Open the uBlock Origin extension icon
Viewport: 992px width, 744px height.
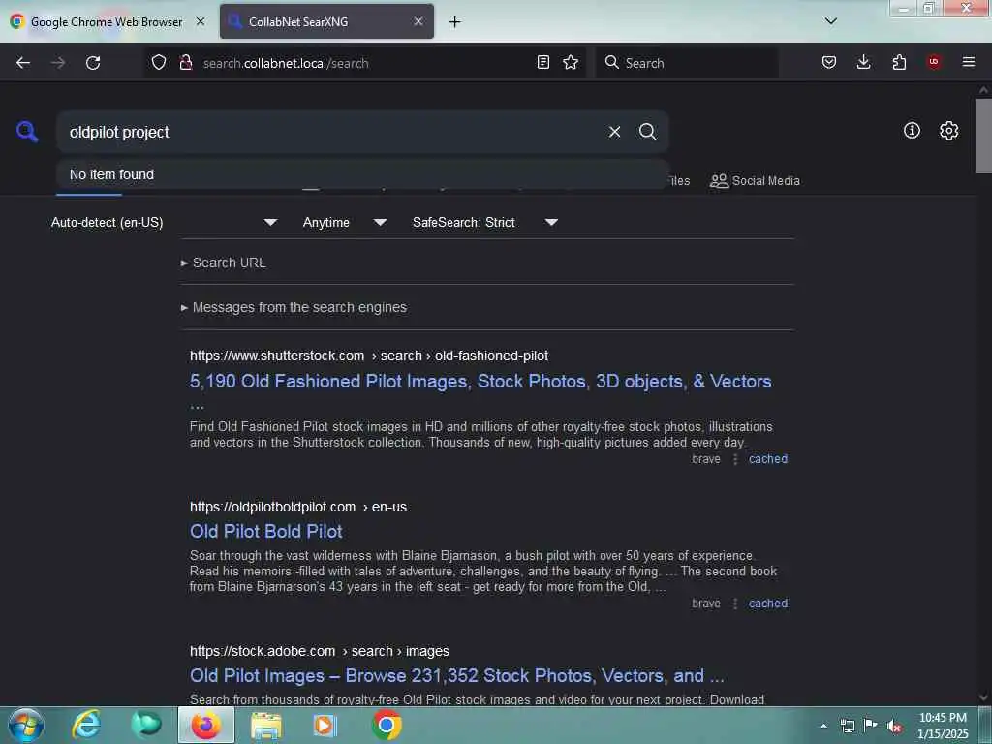tap(934, 62)
